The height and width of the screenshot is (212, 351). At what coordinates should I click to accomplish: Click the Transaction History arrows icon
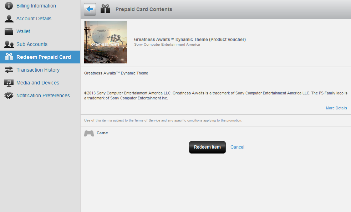[9, 70]
